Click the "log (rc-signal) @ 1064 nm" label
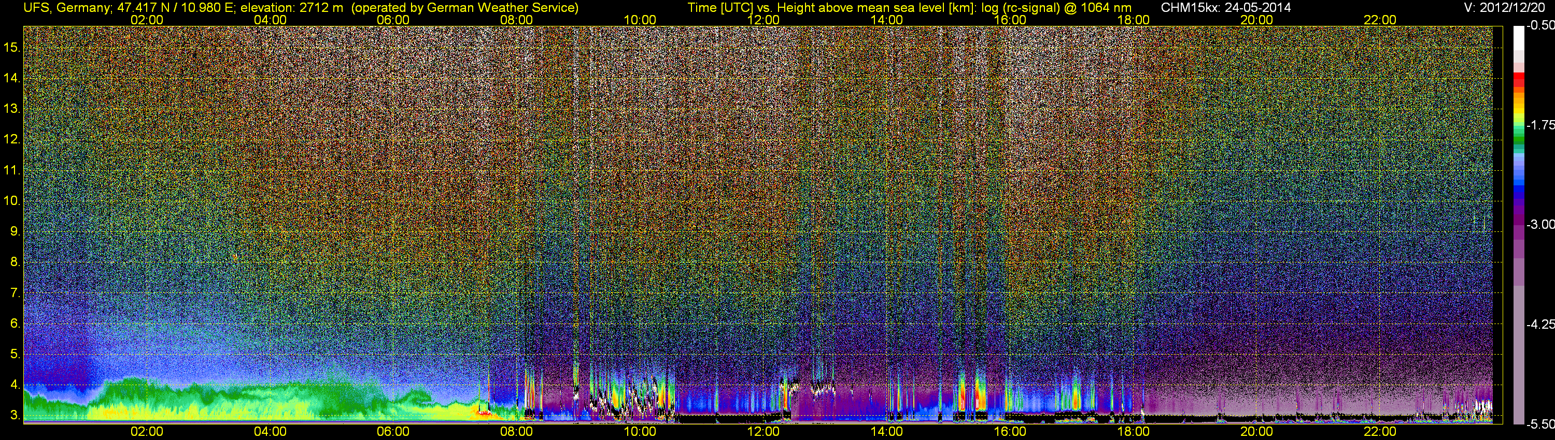Image resolution: width=1555 pixels, height=440 pixels. [x=1056, y=8]
